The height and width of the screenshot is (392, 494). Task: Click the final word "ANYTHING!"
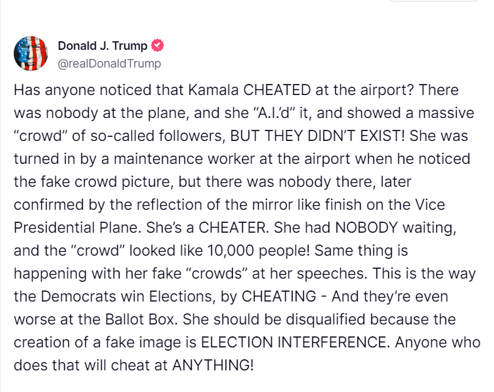point(213,366)
